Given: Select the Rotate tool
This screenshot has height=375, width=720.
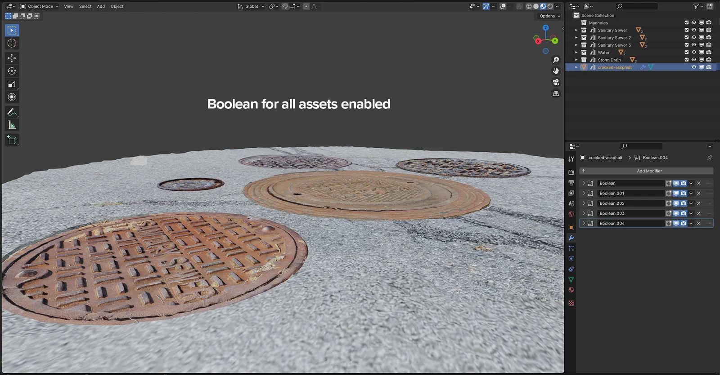Looking at the screenshot, I should click(12, 71).
